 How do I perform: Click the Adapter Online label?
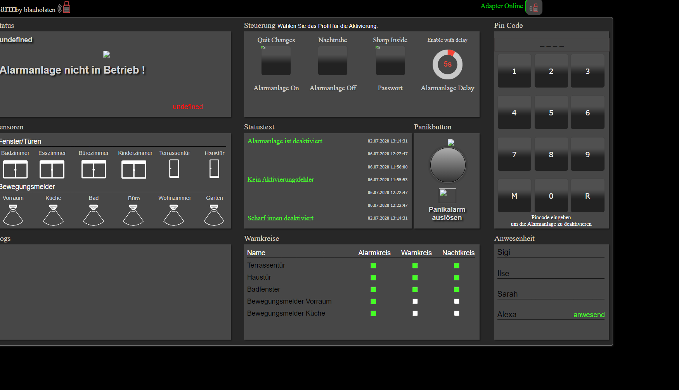tap(502, 6)
